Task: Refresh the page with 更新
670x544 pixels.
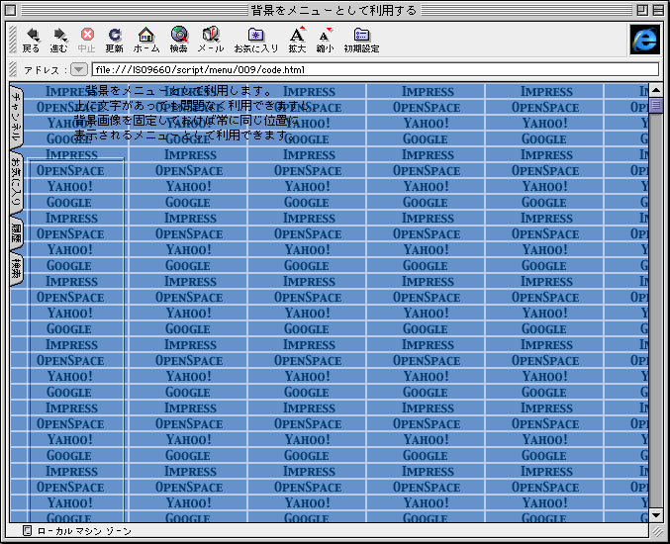Action: 115,41
